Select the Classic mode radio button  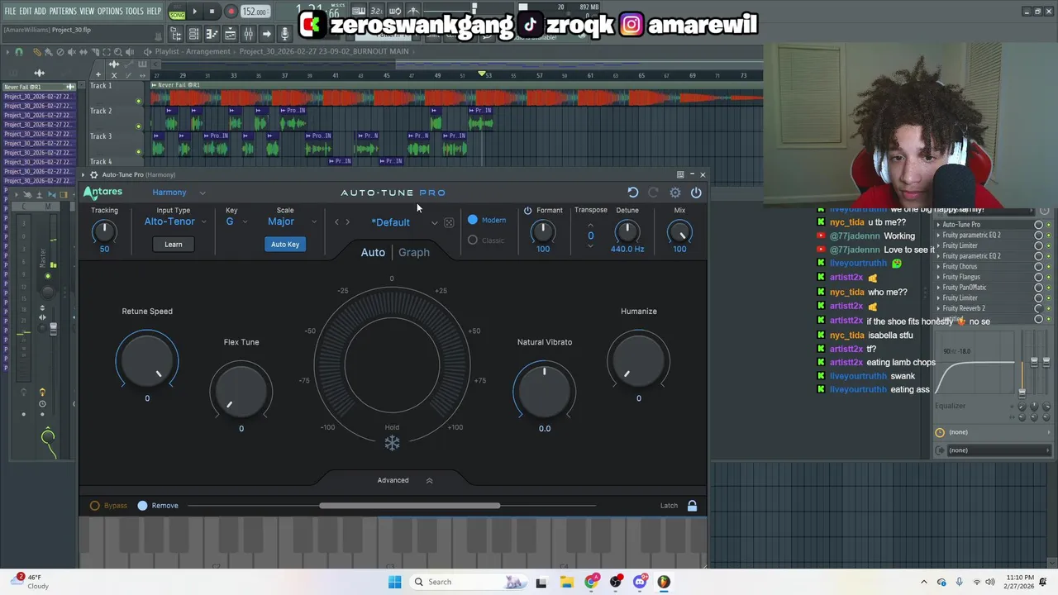click(473, 240)
